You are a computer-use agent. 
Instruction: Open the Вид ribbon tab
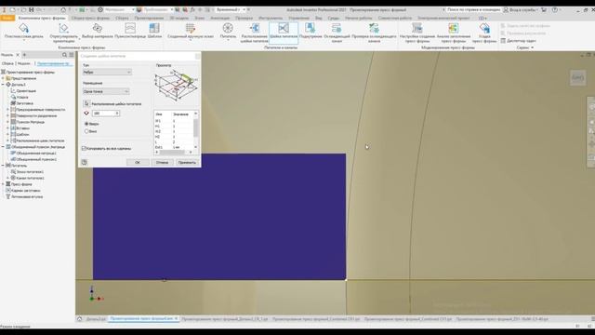(x=319, y=18)
